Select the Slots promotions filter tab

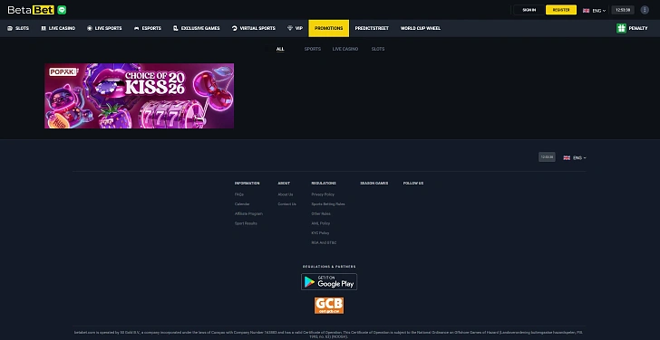(378, 49)
